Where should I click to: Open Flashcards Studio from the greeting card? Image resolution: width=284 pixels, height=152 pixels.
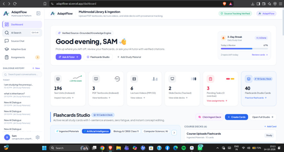click(x=98, y=57)
